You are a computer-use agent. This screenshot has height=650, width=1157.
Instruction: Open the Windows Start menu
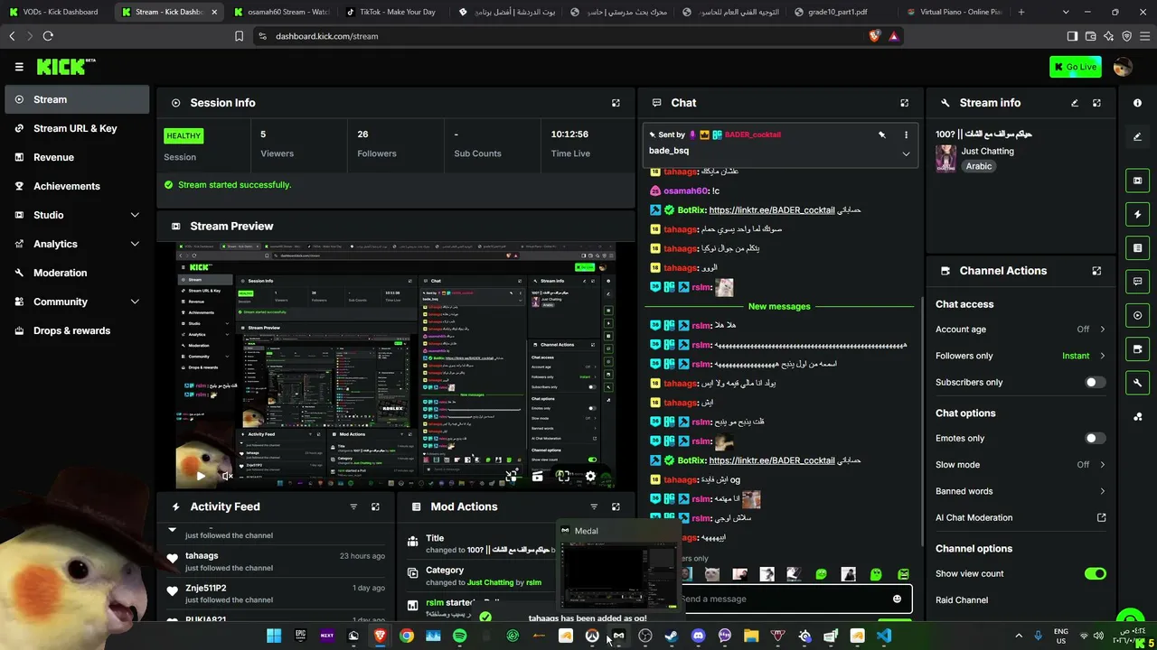(x=273, y=636)
